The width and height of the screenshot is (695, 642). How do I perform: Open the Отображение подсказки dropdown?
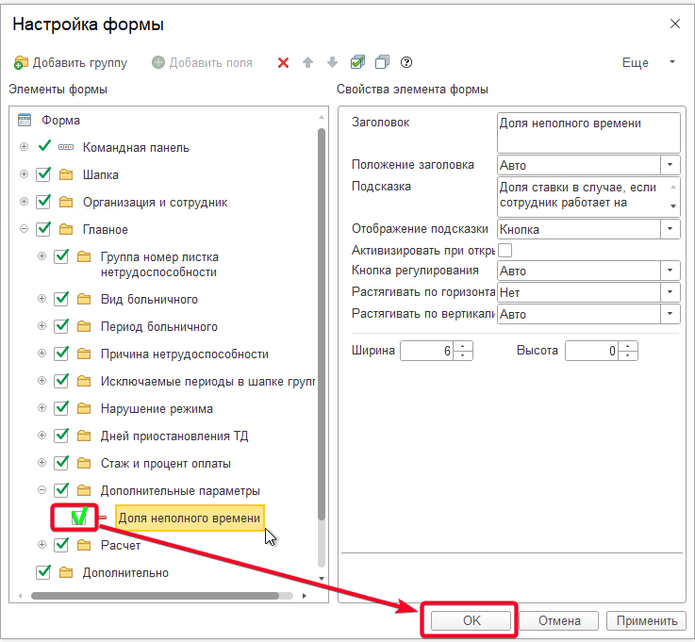670,229
